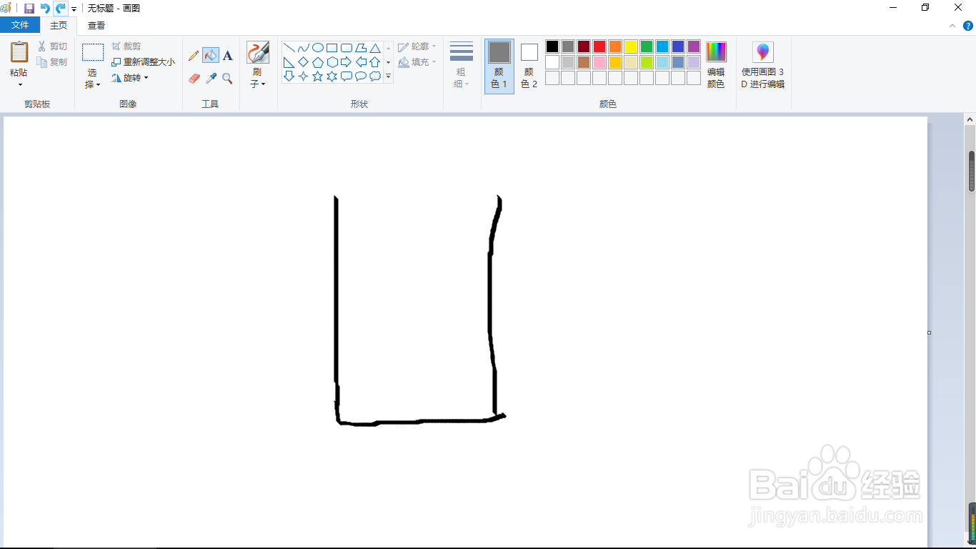Click Resize (重新调整大小) button
Viewport: 976px width, 549px height.
click(143, 62)
